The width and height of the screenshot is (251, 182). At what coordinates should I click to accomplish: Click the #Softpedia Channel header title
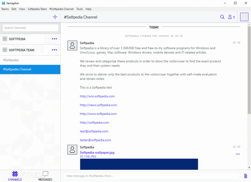(x=81, y=17)
